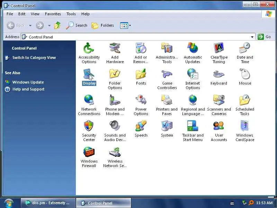Click the green network tray icon

point(244,203)
